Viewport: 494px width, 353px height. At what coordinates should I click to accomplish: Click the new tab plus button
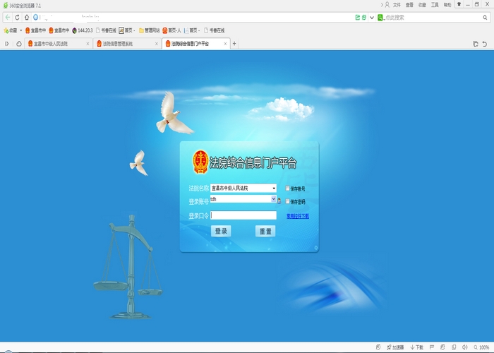pyautogui.click(x=234, y=44)
